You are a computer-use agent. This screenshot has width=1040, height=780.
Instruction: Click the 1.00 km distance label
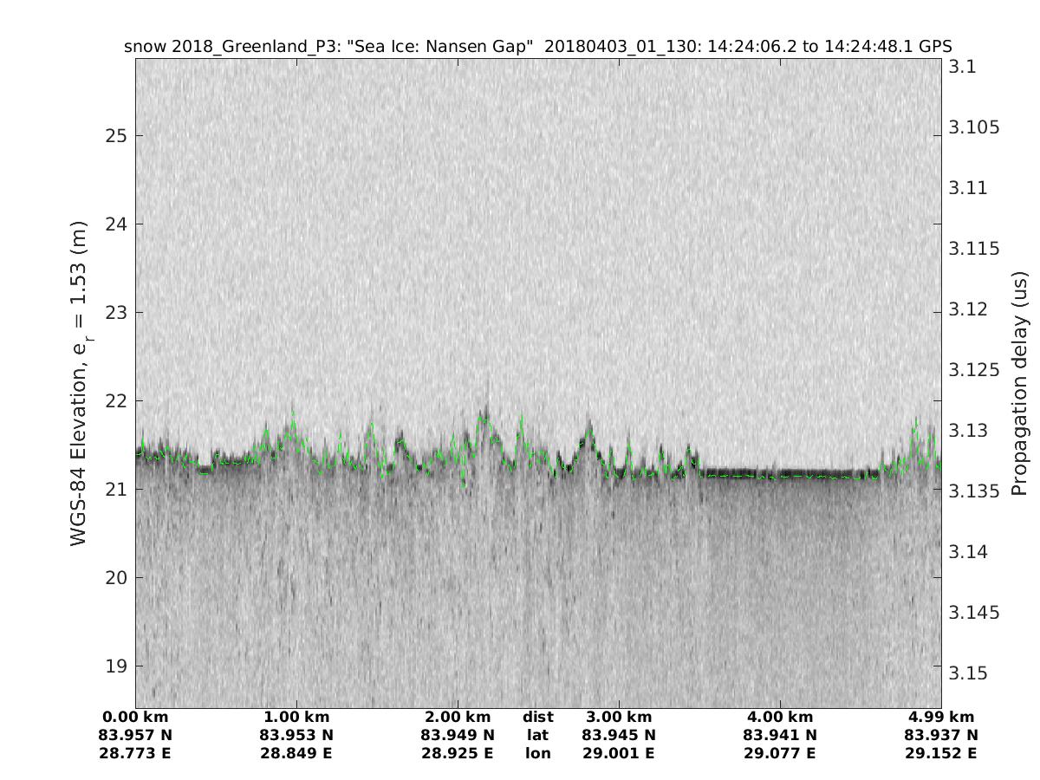coord(296,718)
